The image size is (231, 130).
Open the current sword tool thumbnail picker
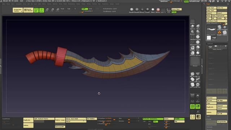click(212, 30)
